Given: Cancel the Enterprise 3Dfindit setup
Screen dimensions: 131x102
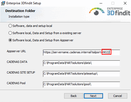Looking at the screenshot, I should point(118,96).
